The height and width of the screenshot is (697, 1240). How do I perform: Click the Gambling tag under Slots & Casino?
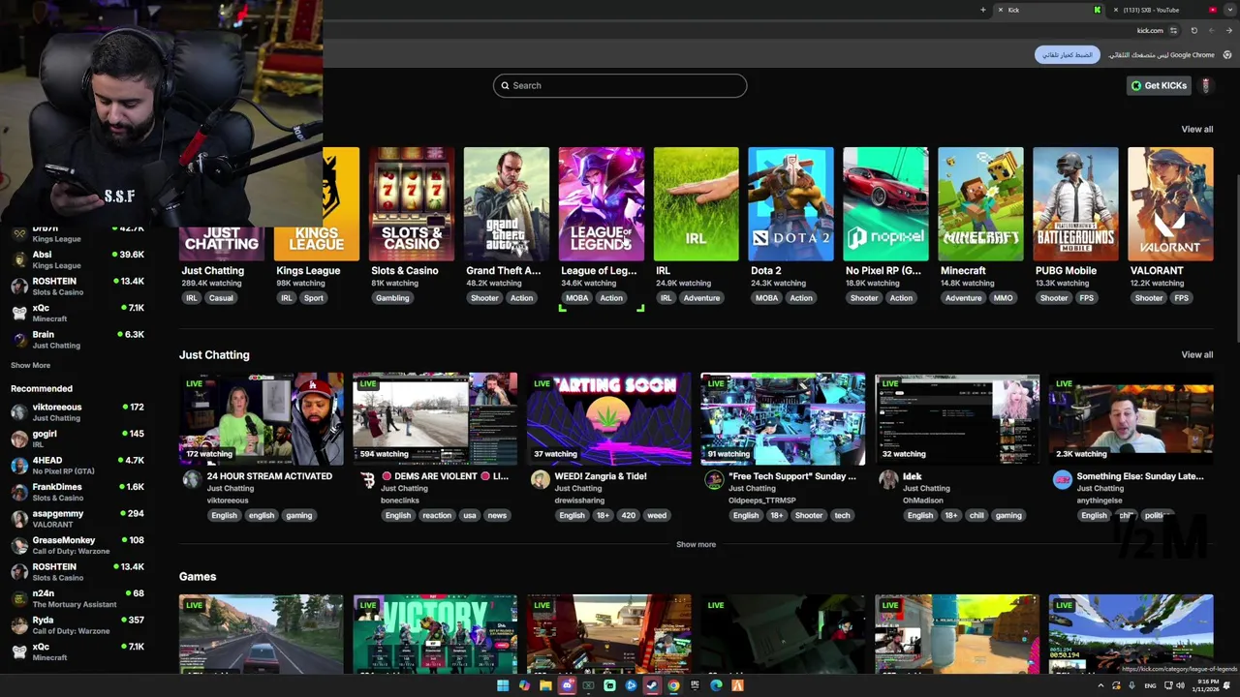point(391,298)
